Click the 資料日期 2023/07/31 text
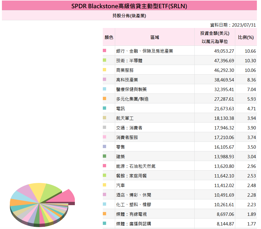Image resolution: width=261 pixels, height=229 pixels. (233, 25)
